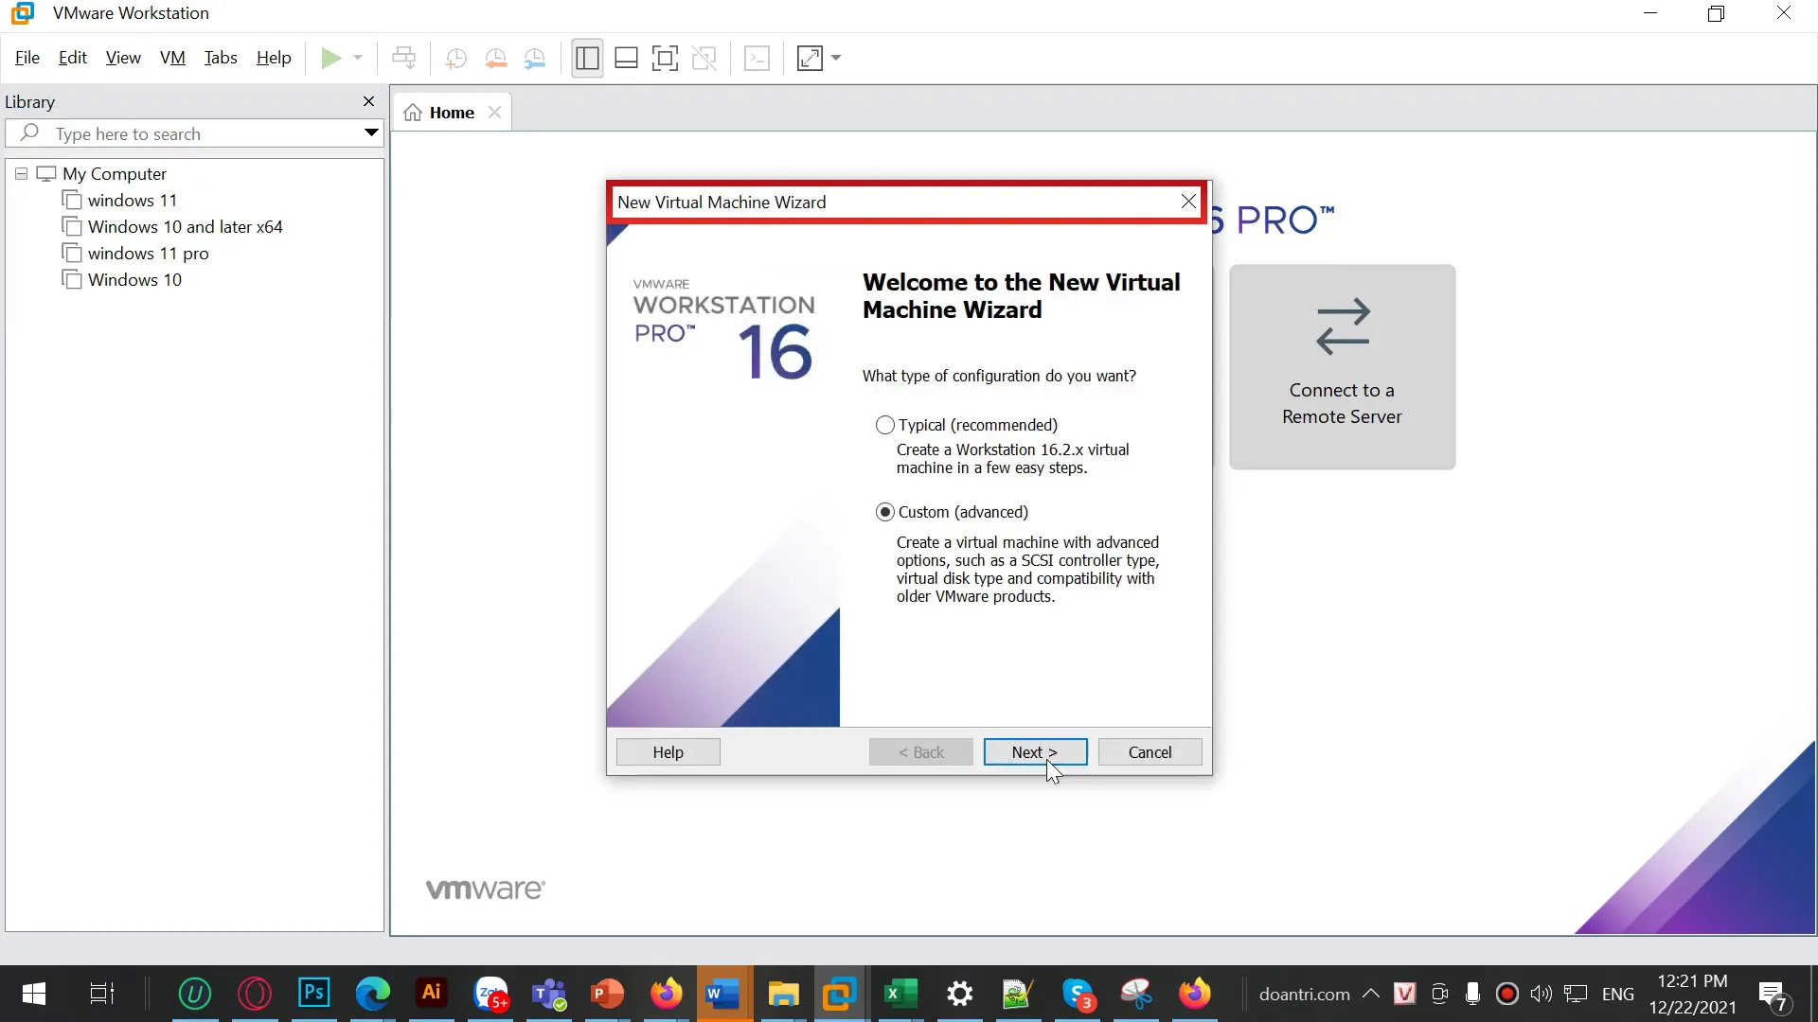Click the thumbnail bar toggle icon
1818x1022 pixels.
626,59
